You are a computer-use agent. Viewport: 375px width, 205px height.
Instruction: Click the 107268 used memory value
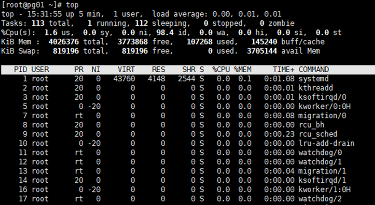[x=199, y=42]
